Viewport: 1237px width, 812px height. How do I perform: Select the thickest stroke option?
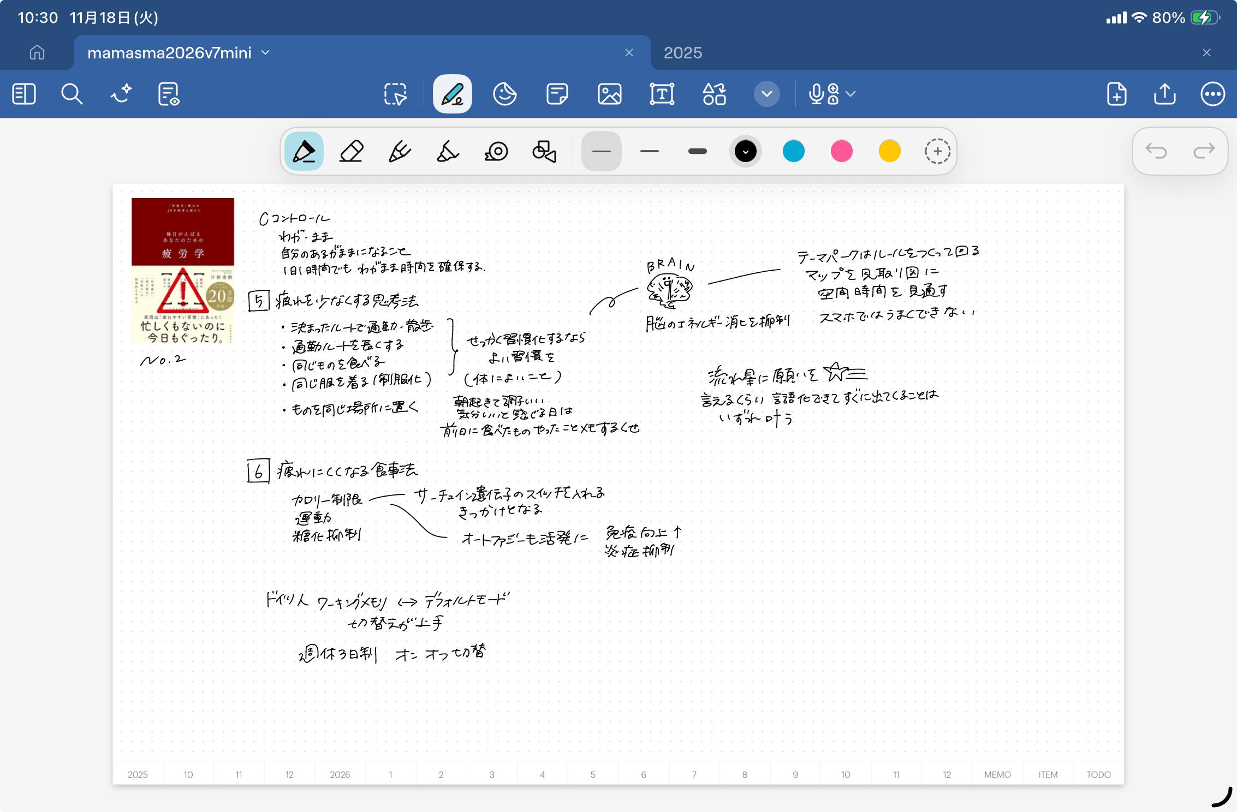697,151
